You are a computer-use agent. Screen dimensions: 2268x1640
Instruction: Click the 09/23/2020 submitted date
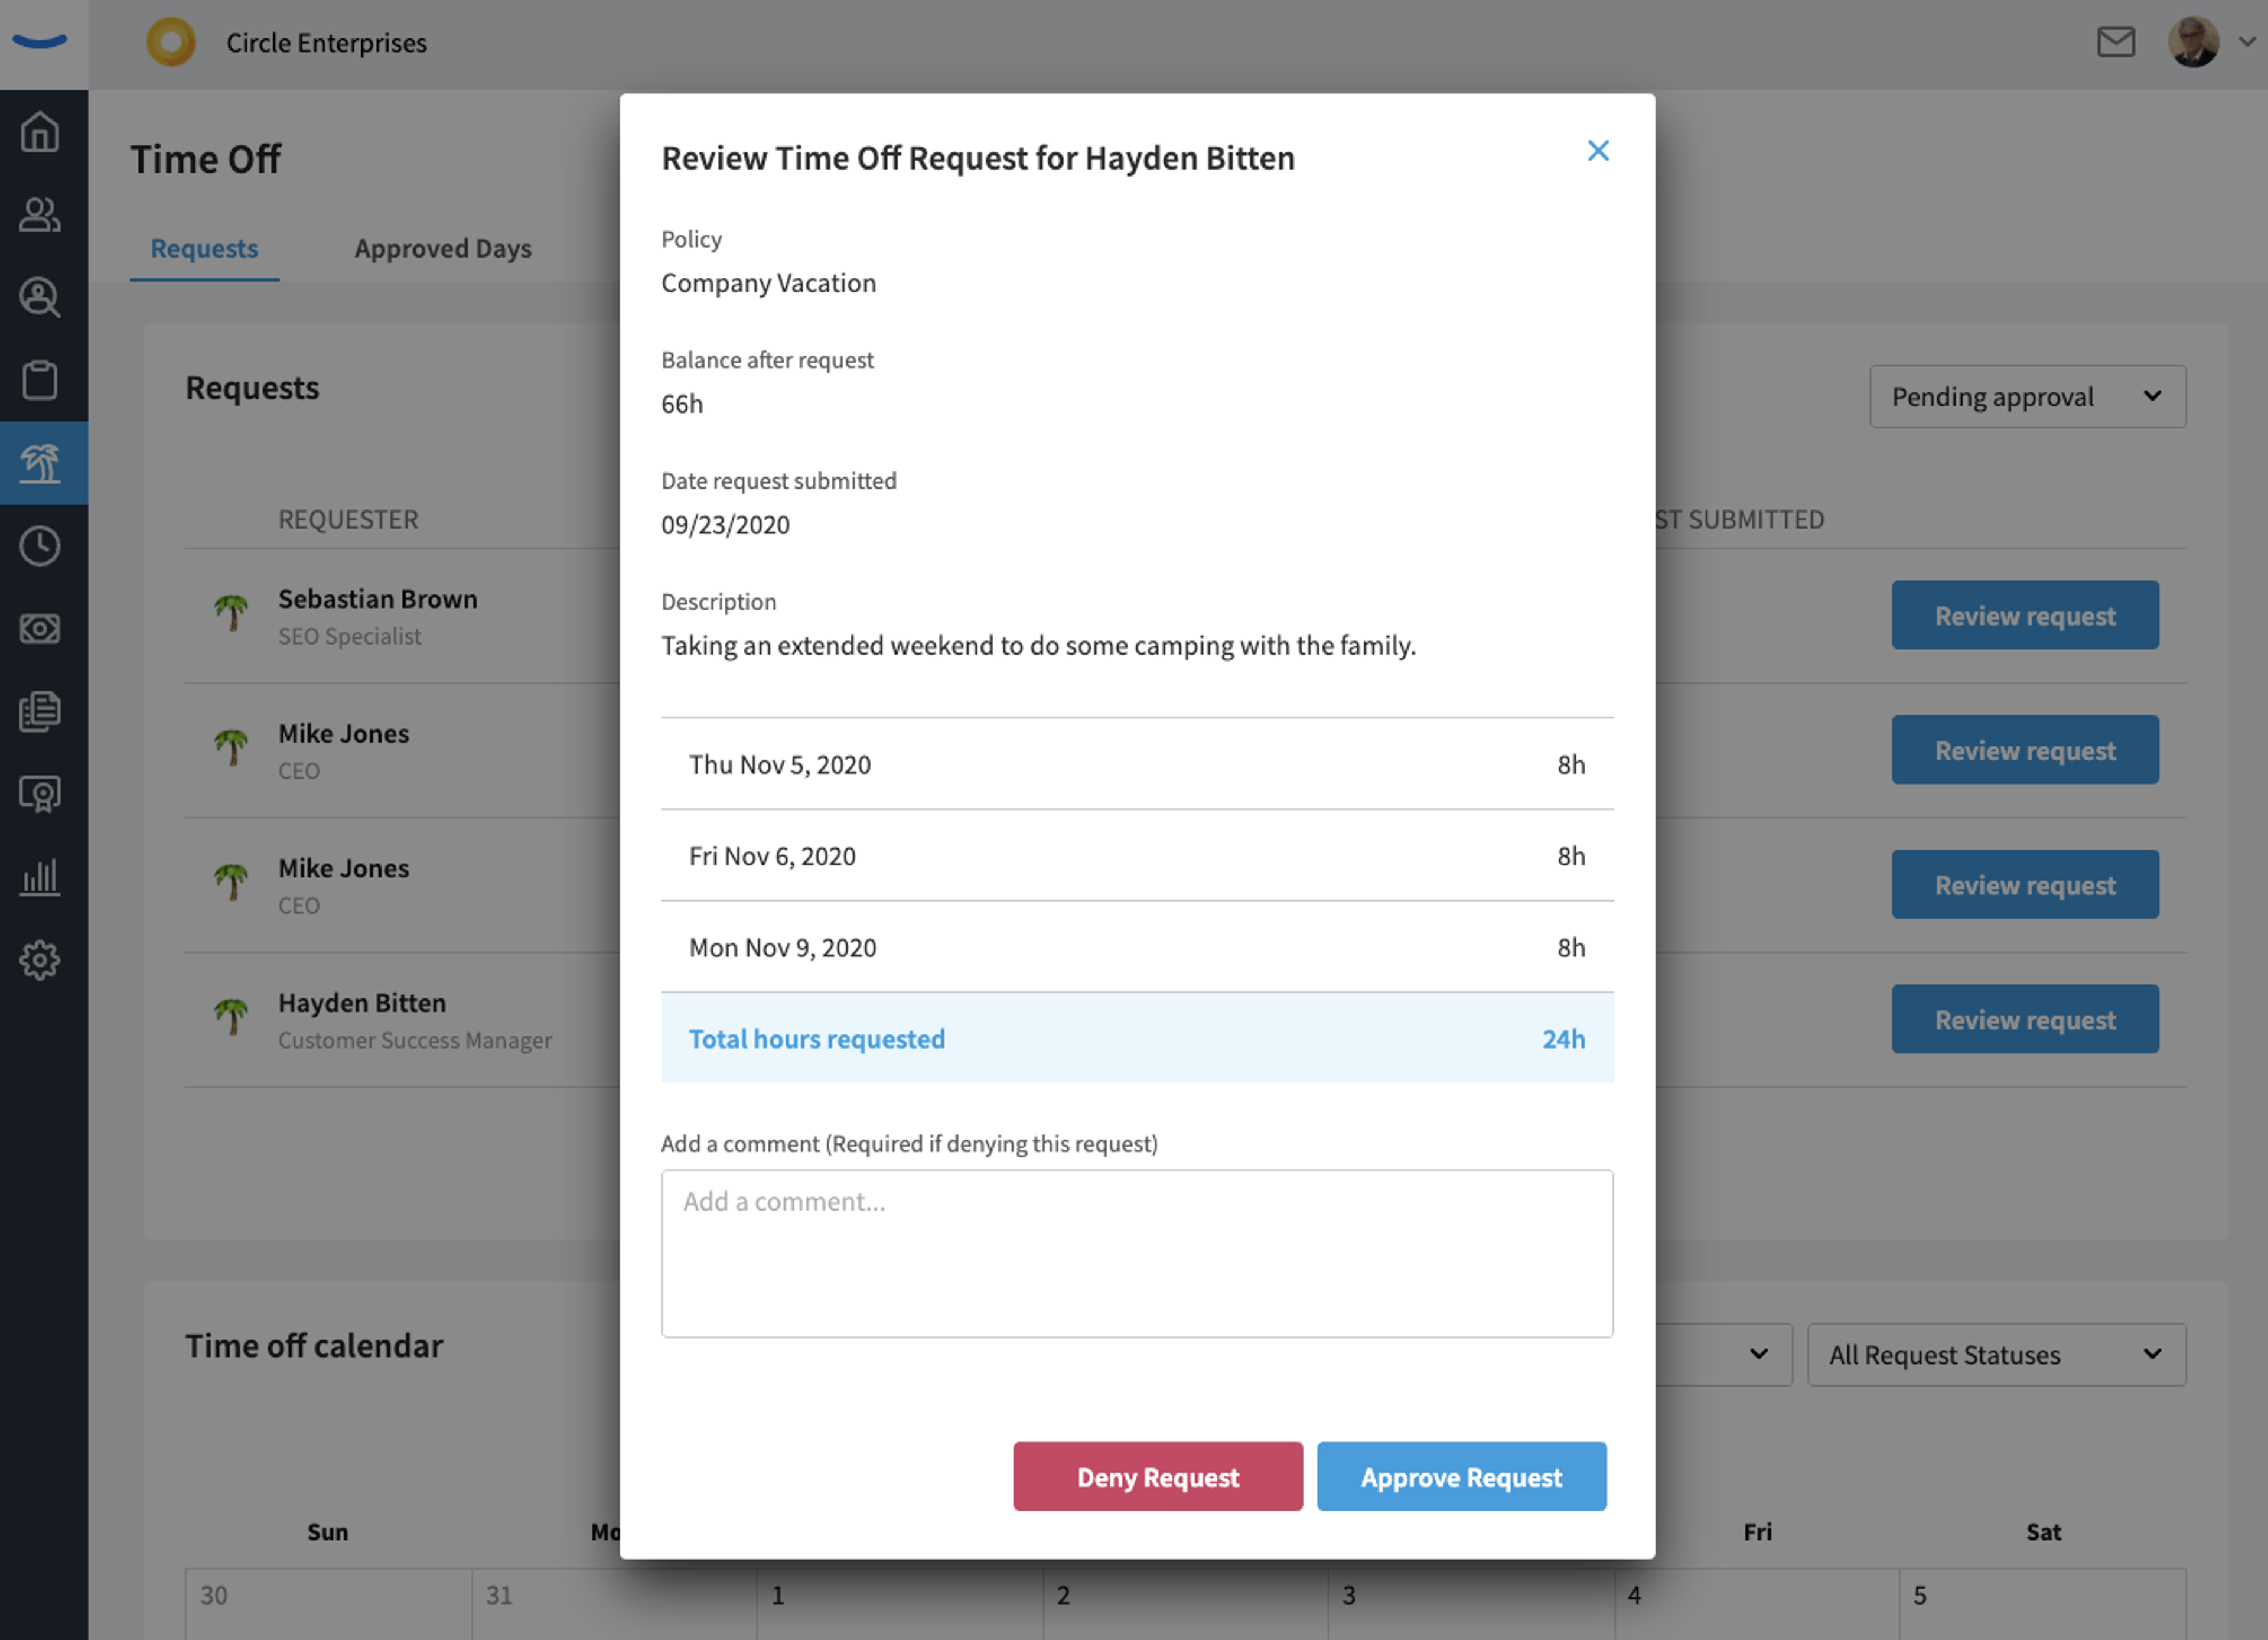(x=725, y=525)
